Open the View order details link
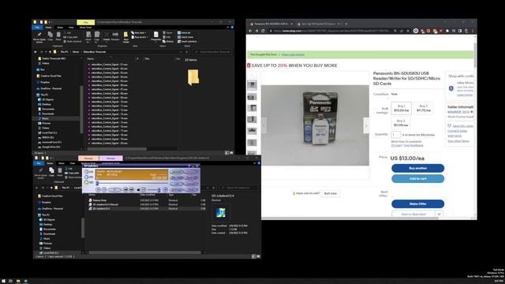Image resolution: width=505 pixels, height=284 pixels. point(293,54)
